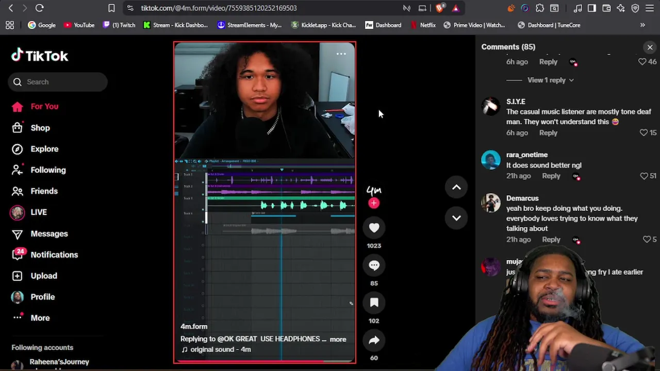Image resolution: width=660 pixels, height=371 pixels.
Task: Go to previous video with up arrow
Action: coord(456,188)
